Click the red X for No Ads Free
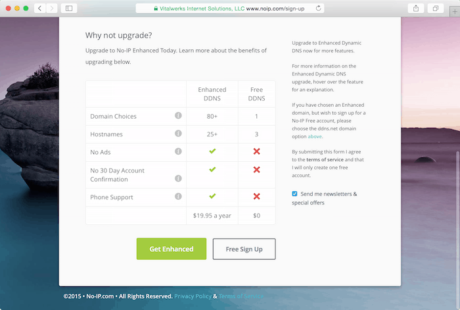 click(x=257, y=151)
